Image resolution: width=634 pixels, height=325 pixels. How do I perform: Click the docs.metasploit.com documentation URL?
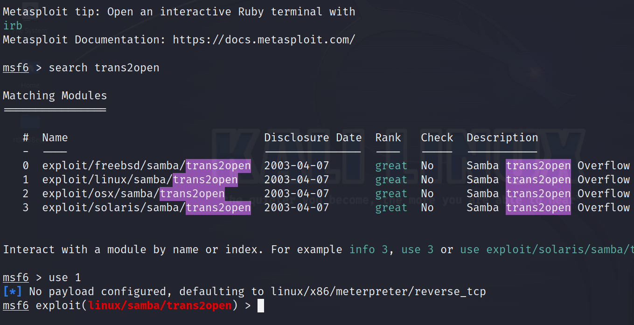coord(264,40)
